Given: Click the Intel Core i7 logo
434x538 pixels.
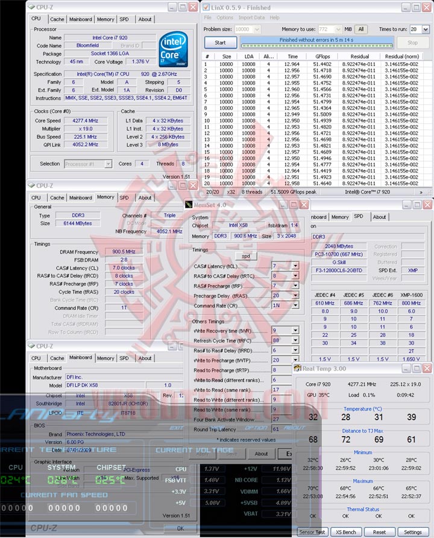Looking at the screenshot, I should coord(174,49).
